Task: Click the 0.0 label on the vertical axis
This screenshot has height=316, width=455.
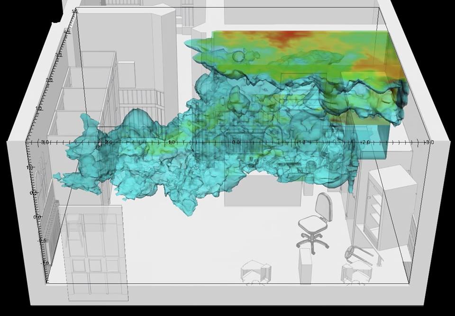Action: click(37, 217)
